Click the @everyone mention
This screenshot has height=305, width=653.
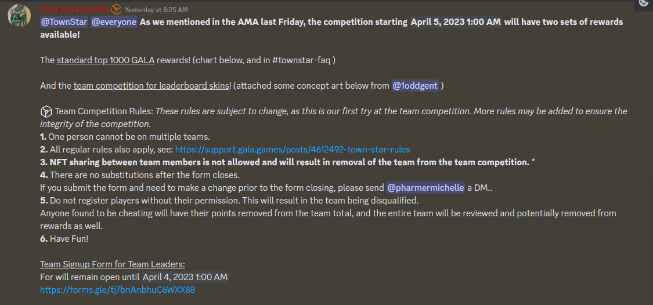click(114, 21)
